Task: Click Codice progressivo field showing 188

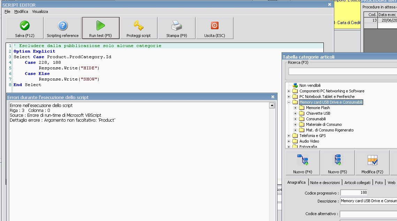Action: [354, 193]
